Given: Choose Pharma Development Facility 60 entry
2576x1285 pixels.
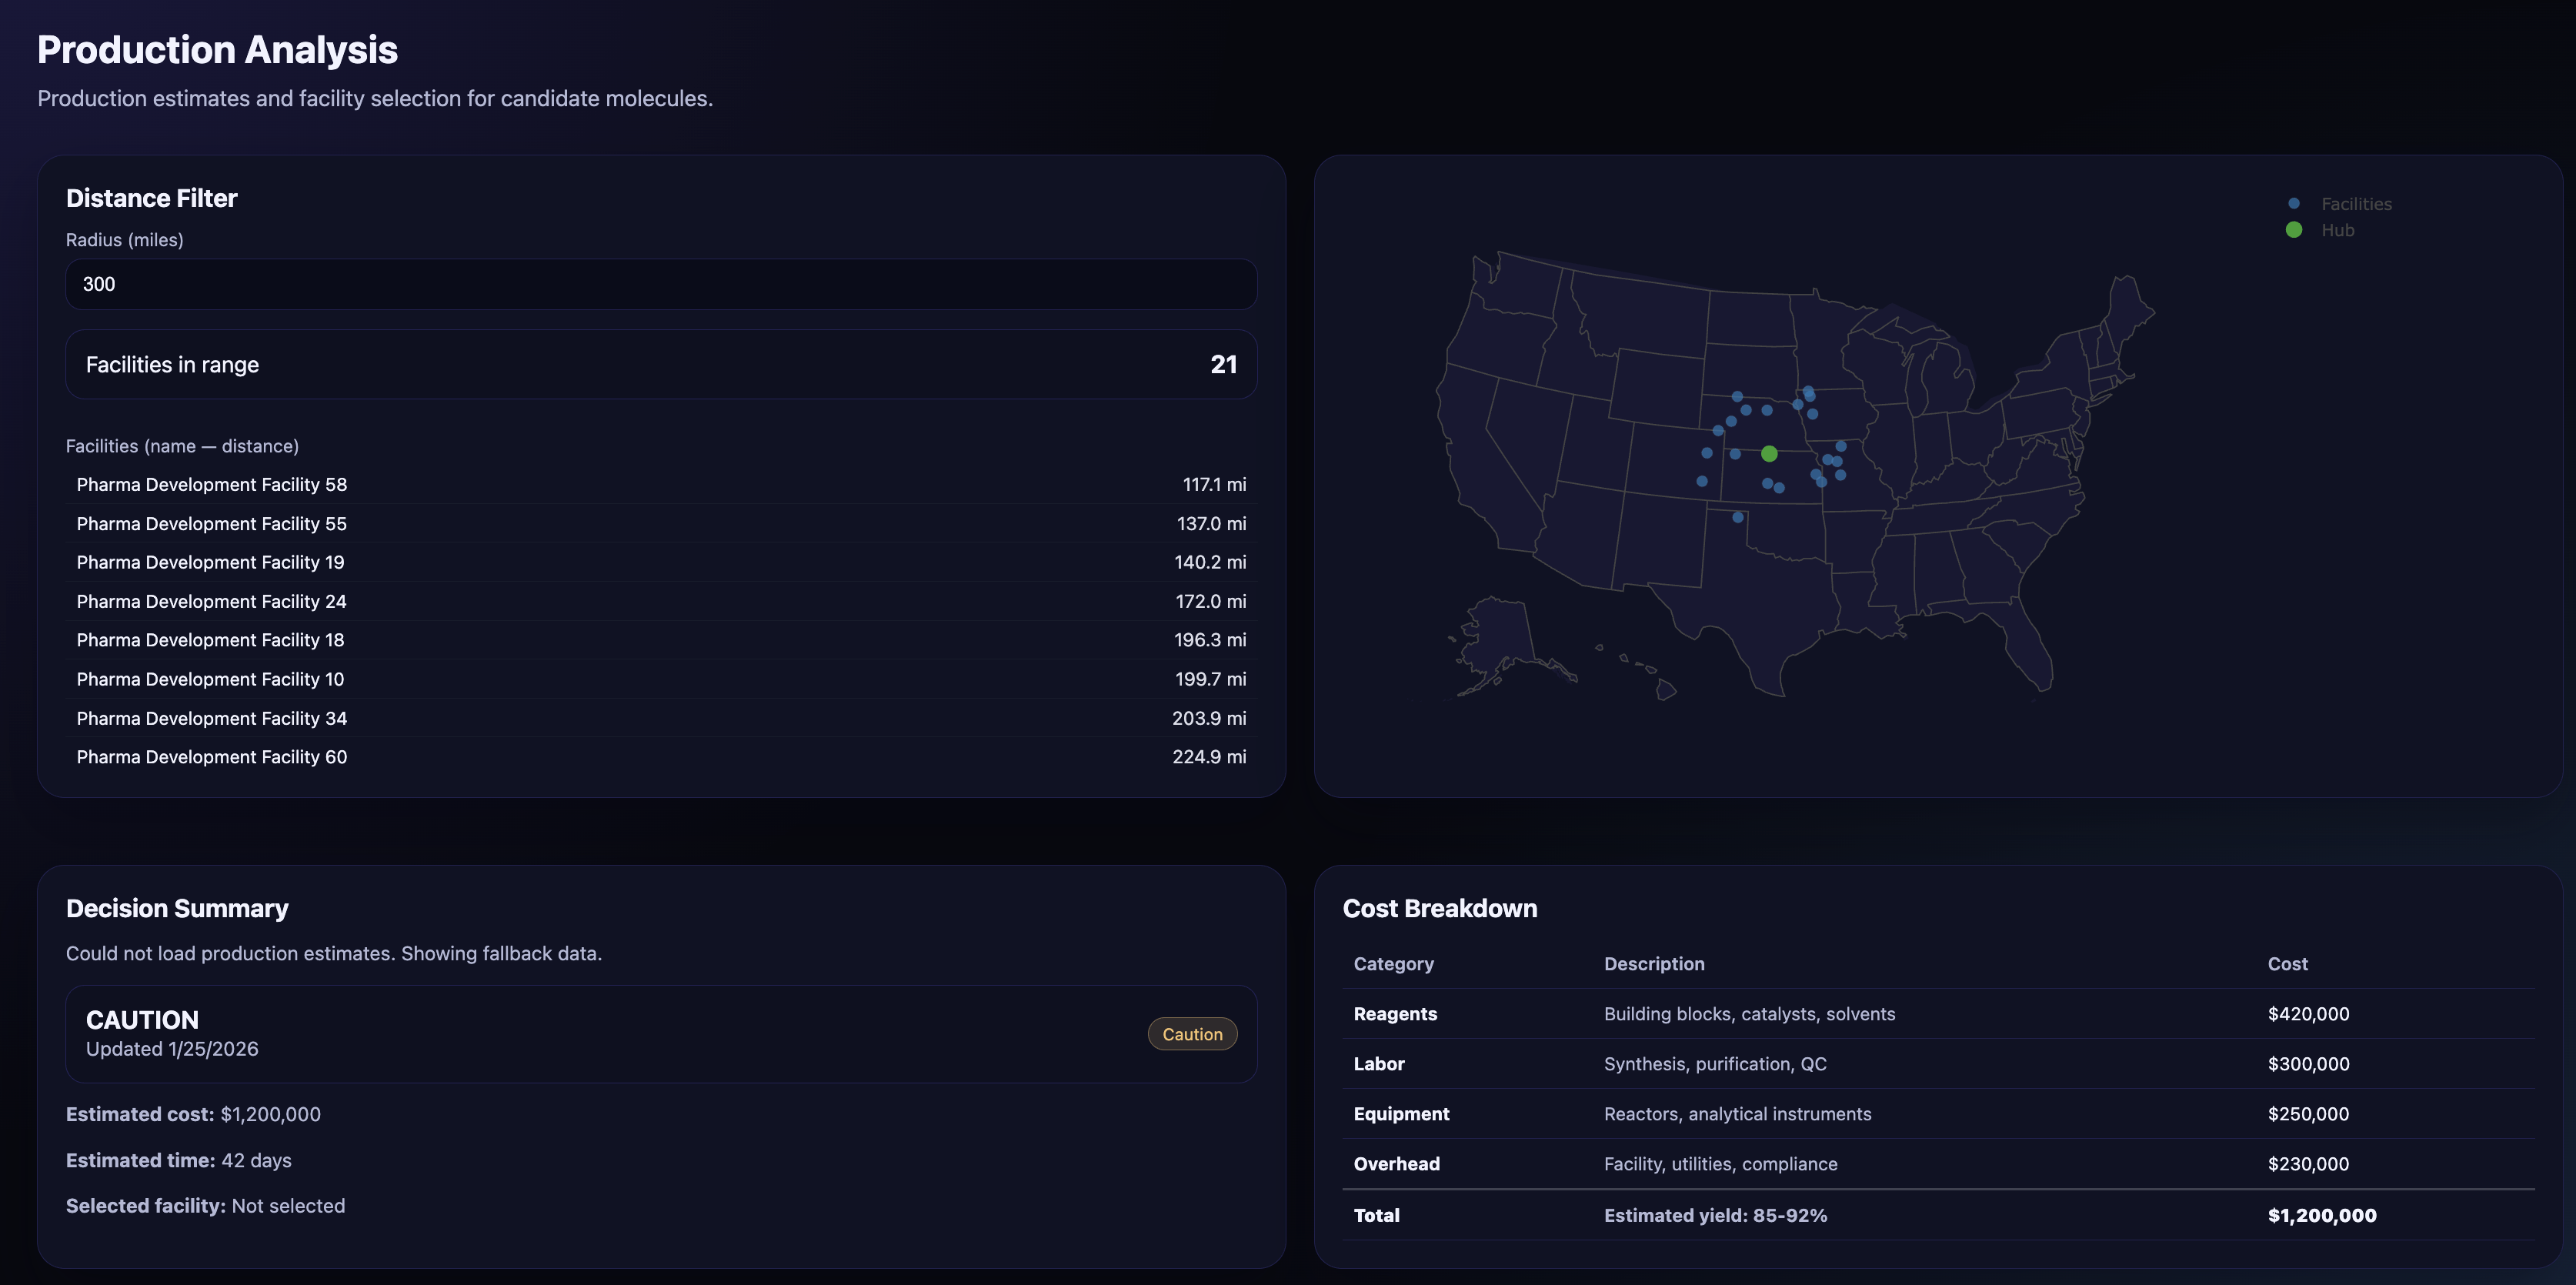Looking at the screenshot, I should pos(212,757).
